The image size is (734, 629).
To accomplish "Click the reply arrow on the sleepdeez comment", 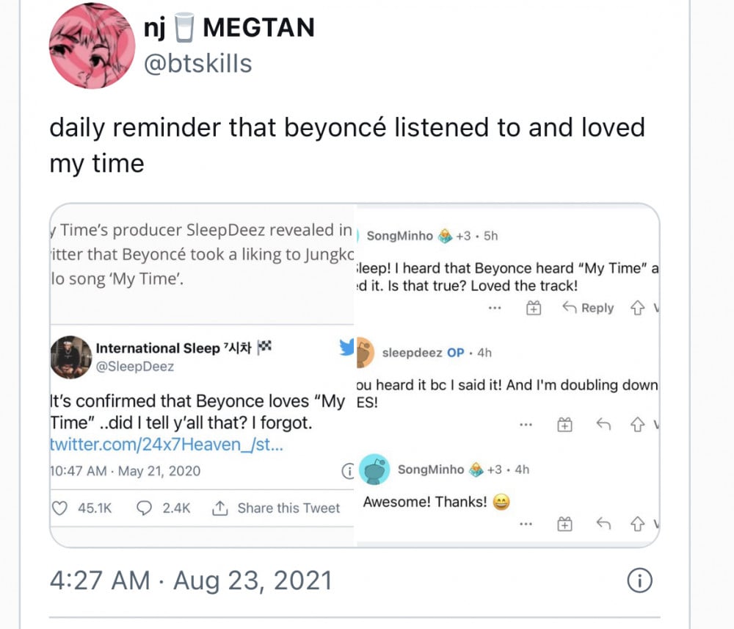I will (x=604, y=425).
